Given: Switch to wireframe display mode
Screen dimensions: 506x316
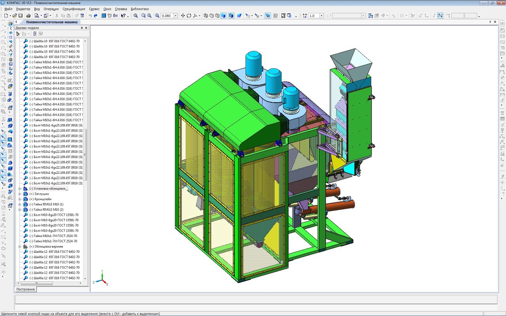Looking at the screenshot, I should coord(206,16).
